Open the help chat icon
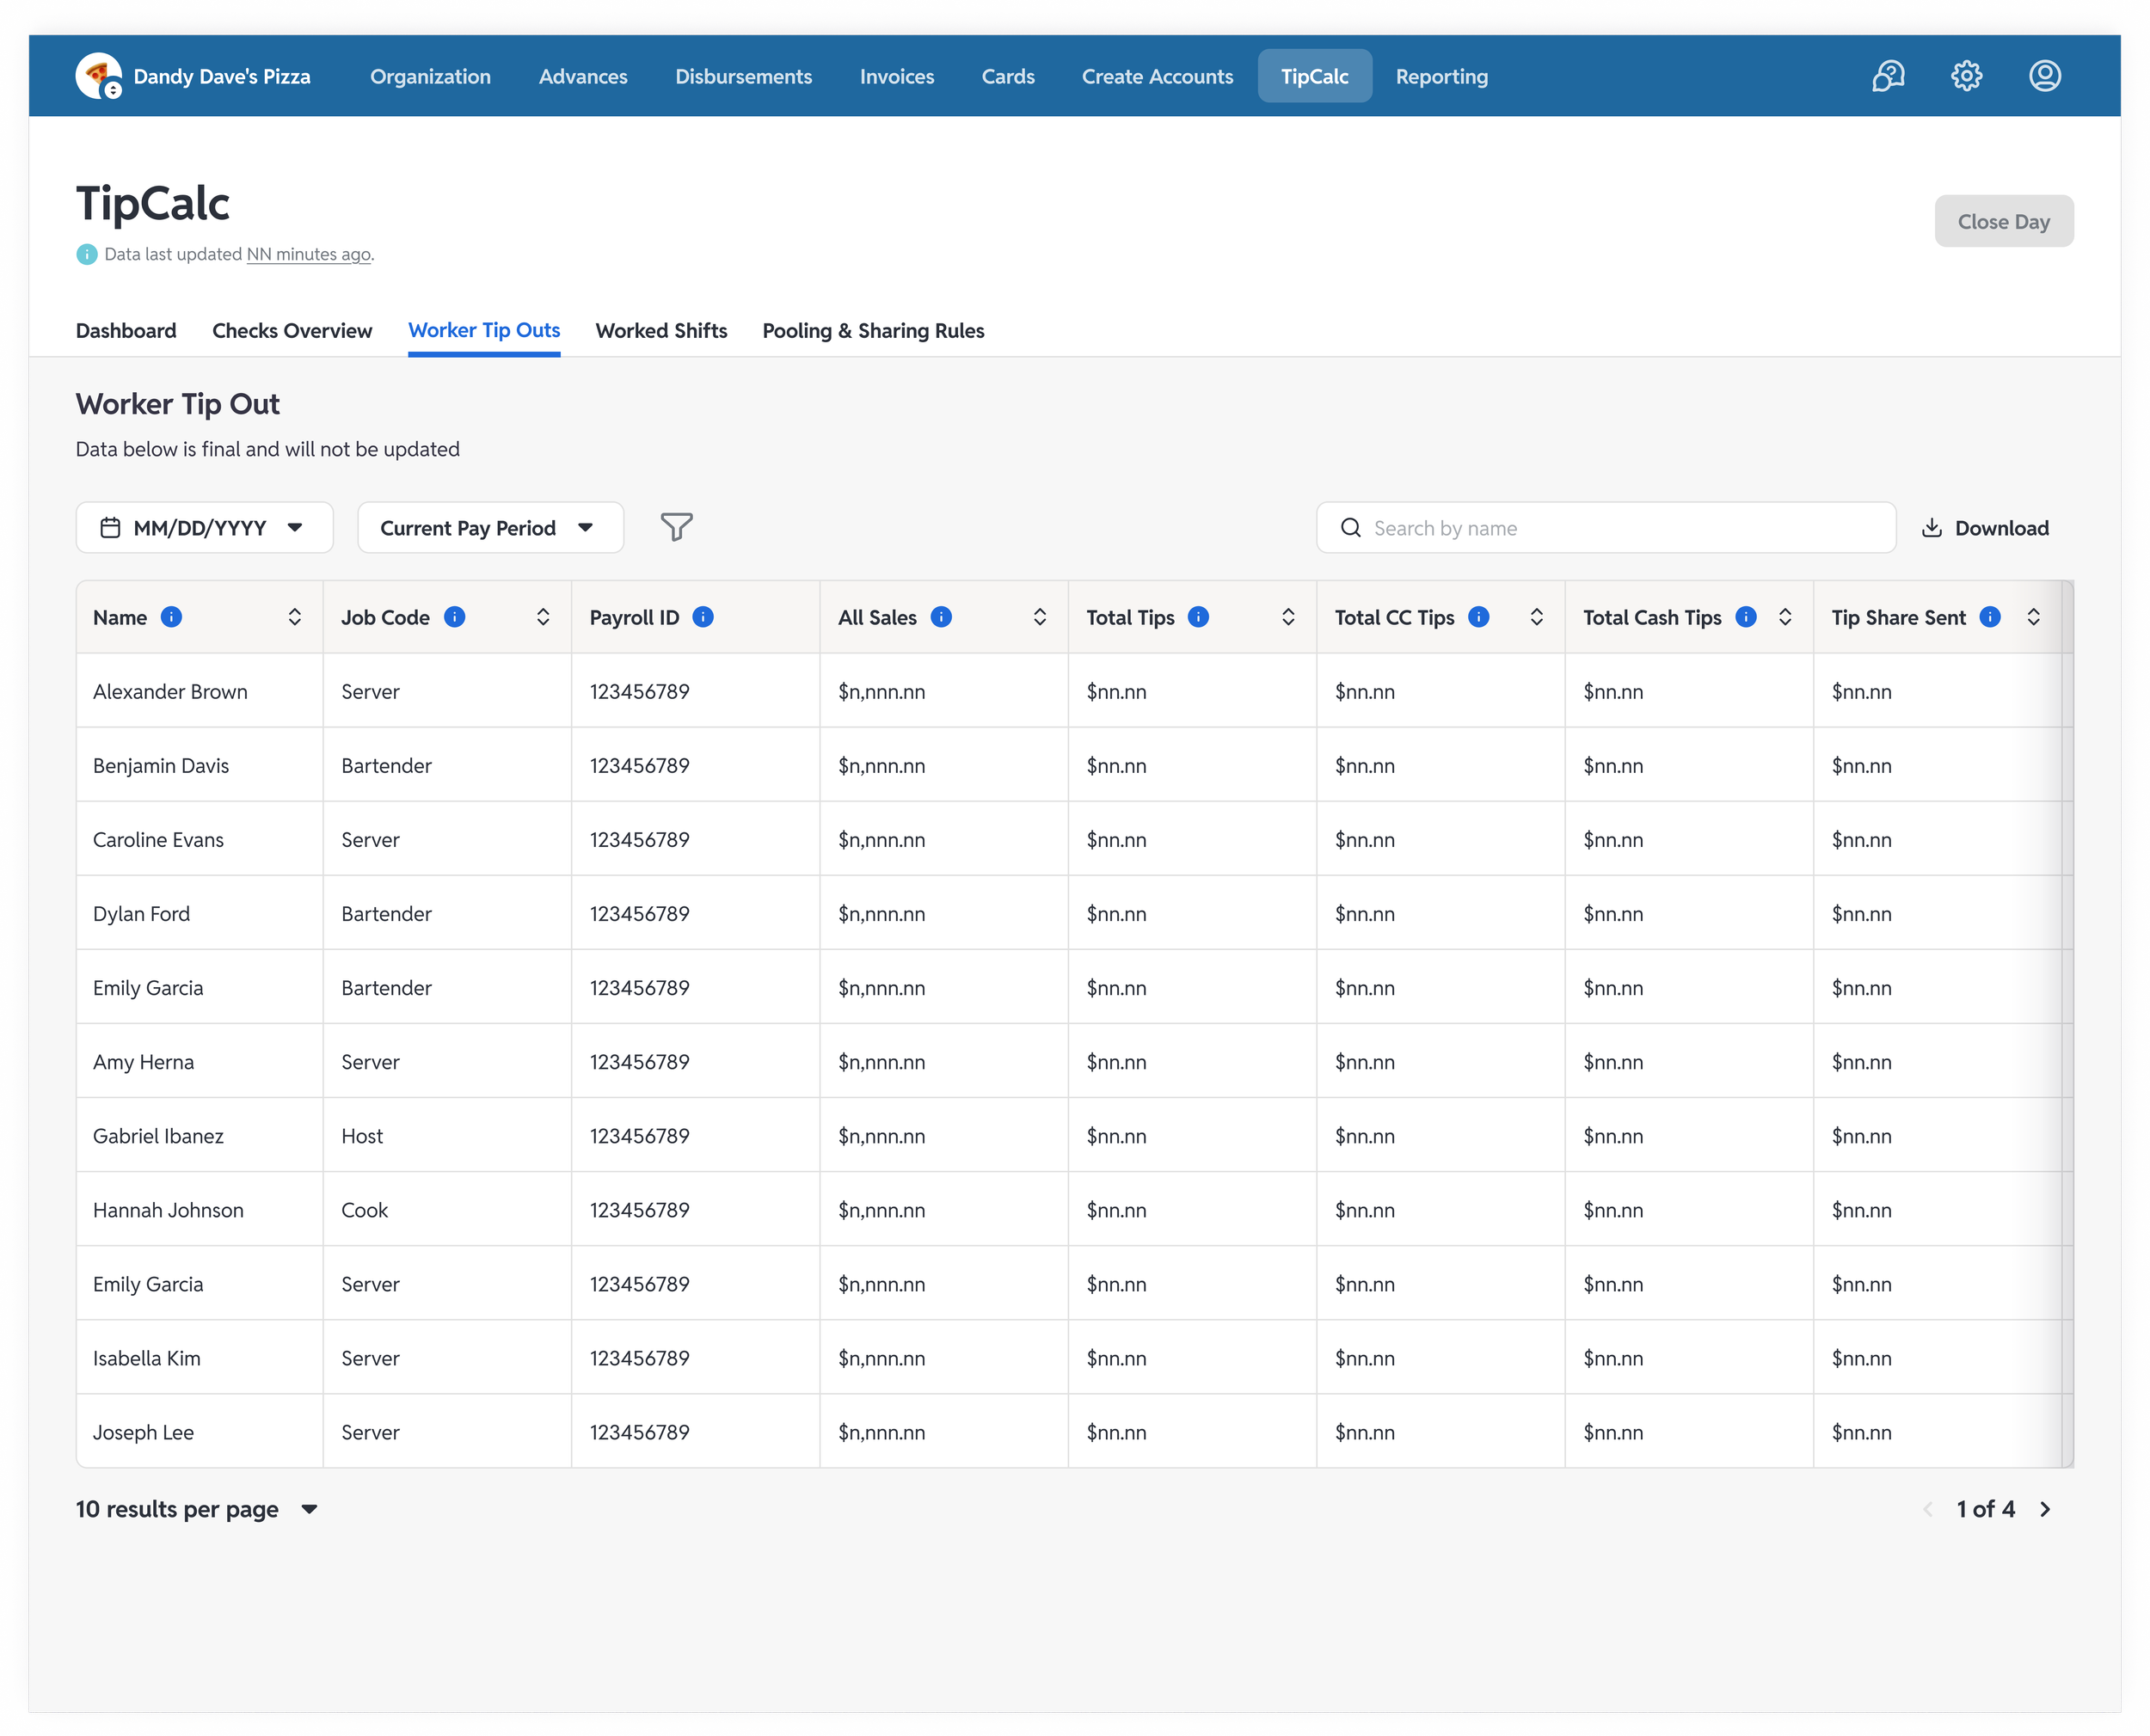 (x=1888, y=76)
